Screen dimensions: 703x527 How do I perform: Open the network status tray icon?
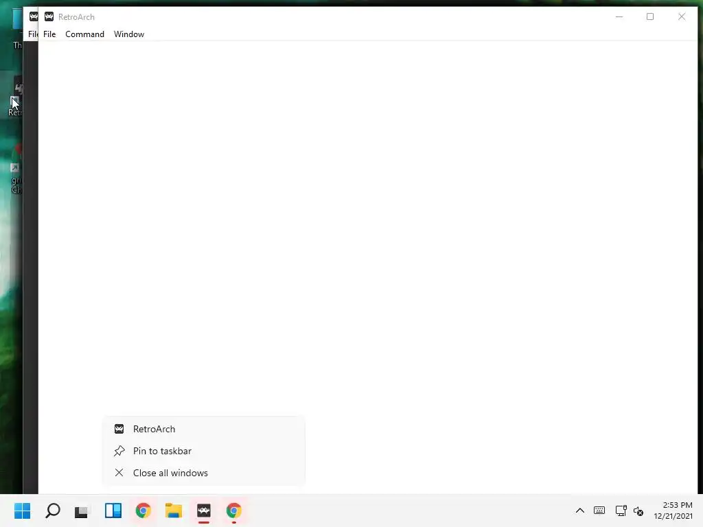pos(621,511)
